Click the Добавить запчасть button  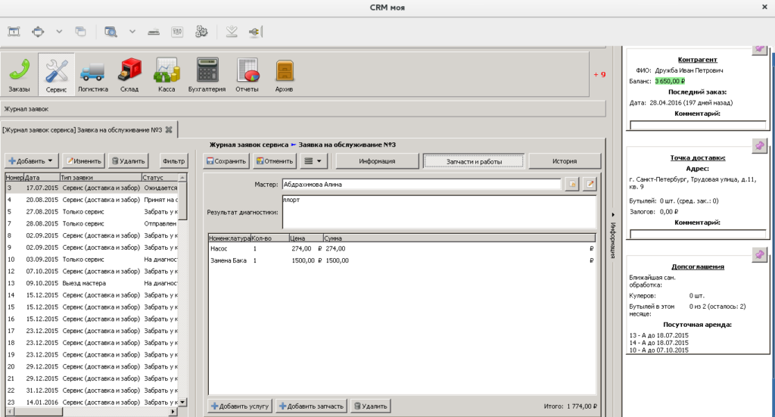[x=311, y=406]
